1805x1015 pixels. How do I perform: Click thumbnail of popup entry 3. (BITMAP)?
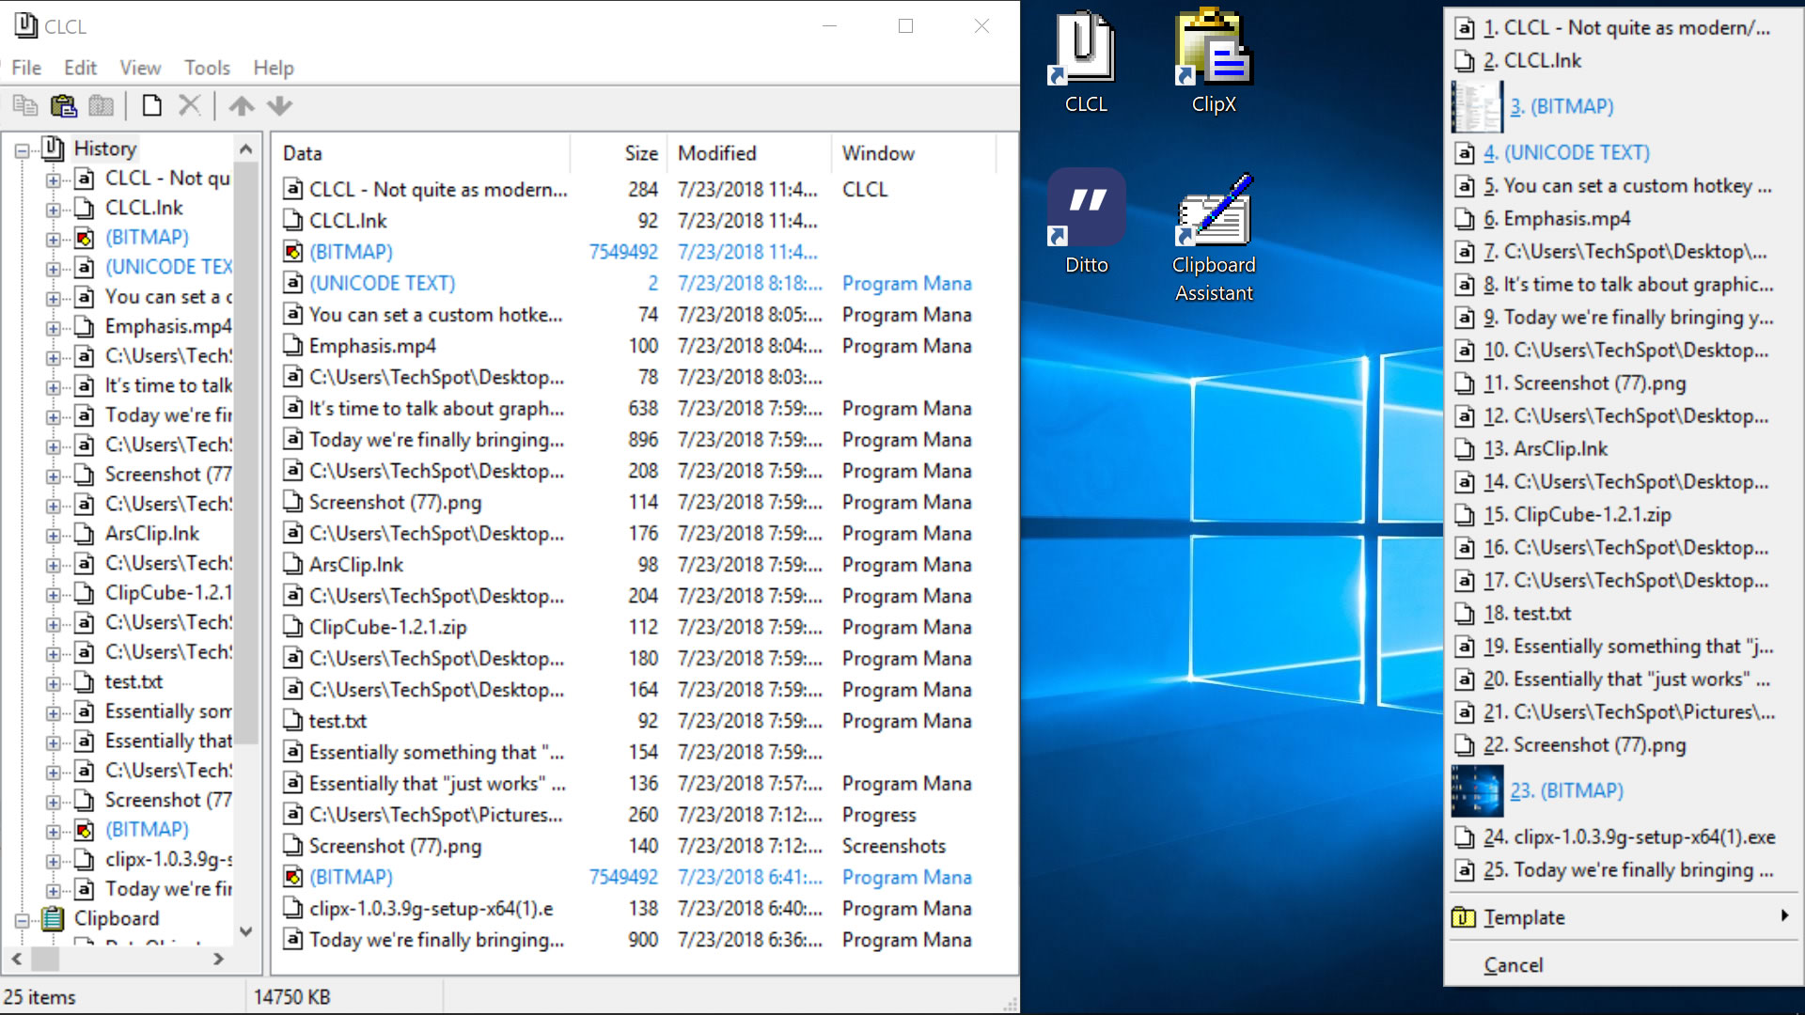click(1477, 107)
